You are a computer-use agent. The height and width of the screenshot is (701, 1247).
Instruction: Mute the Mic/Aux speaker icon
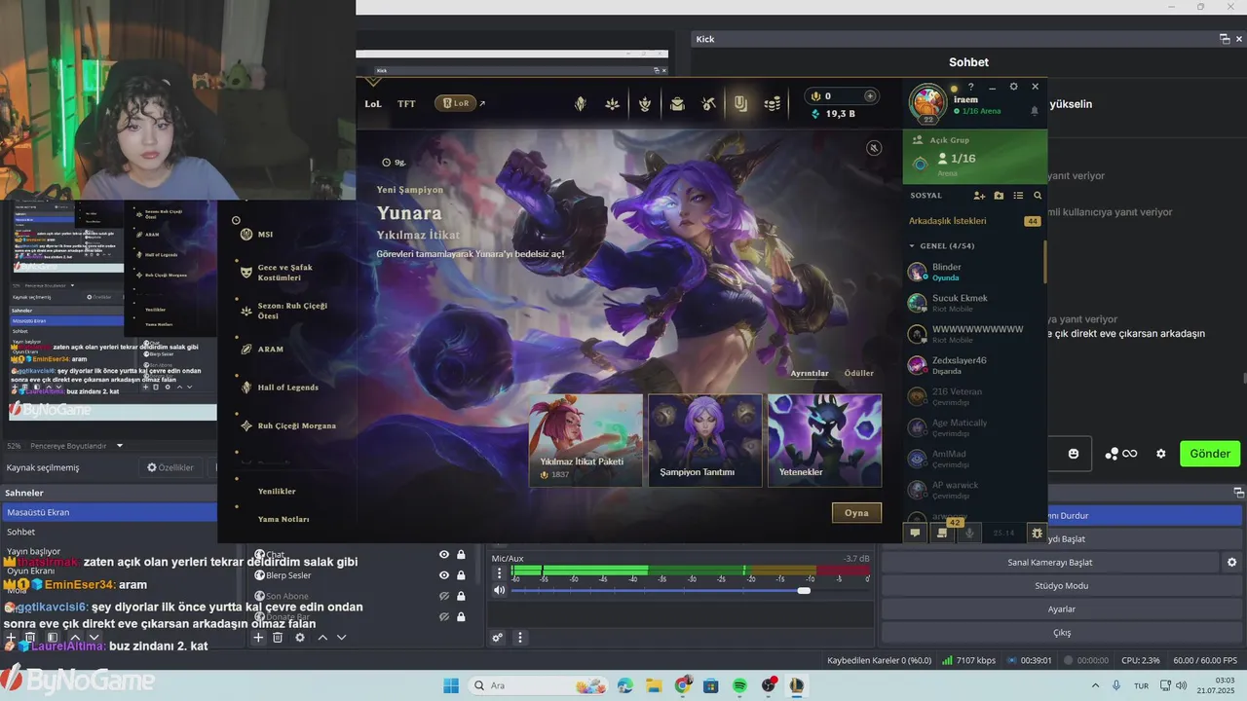click(x=500, y=590)
